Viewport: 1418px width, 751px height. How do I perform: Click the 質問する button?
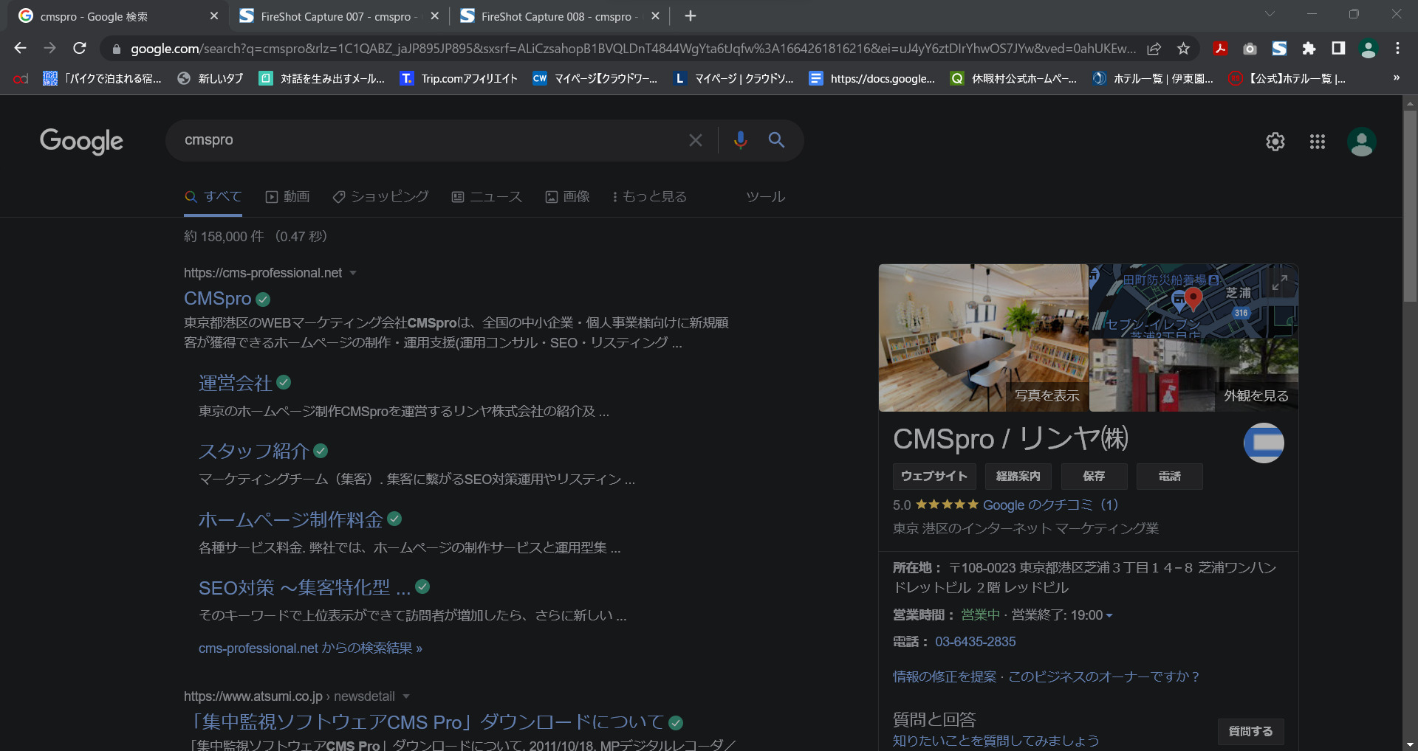tap(1250, 732)
